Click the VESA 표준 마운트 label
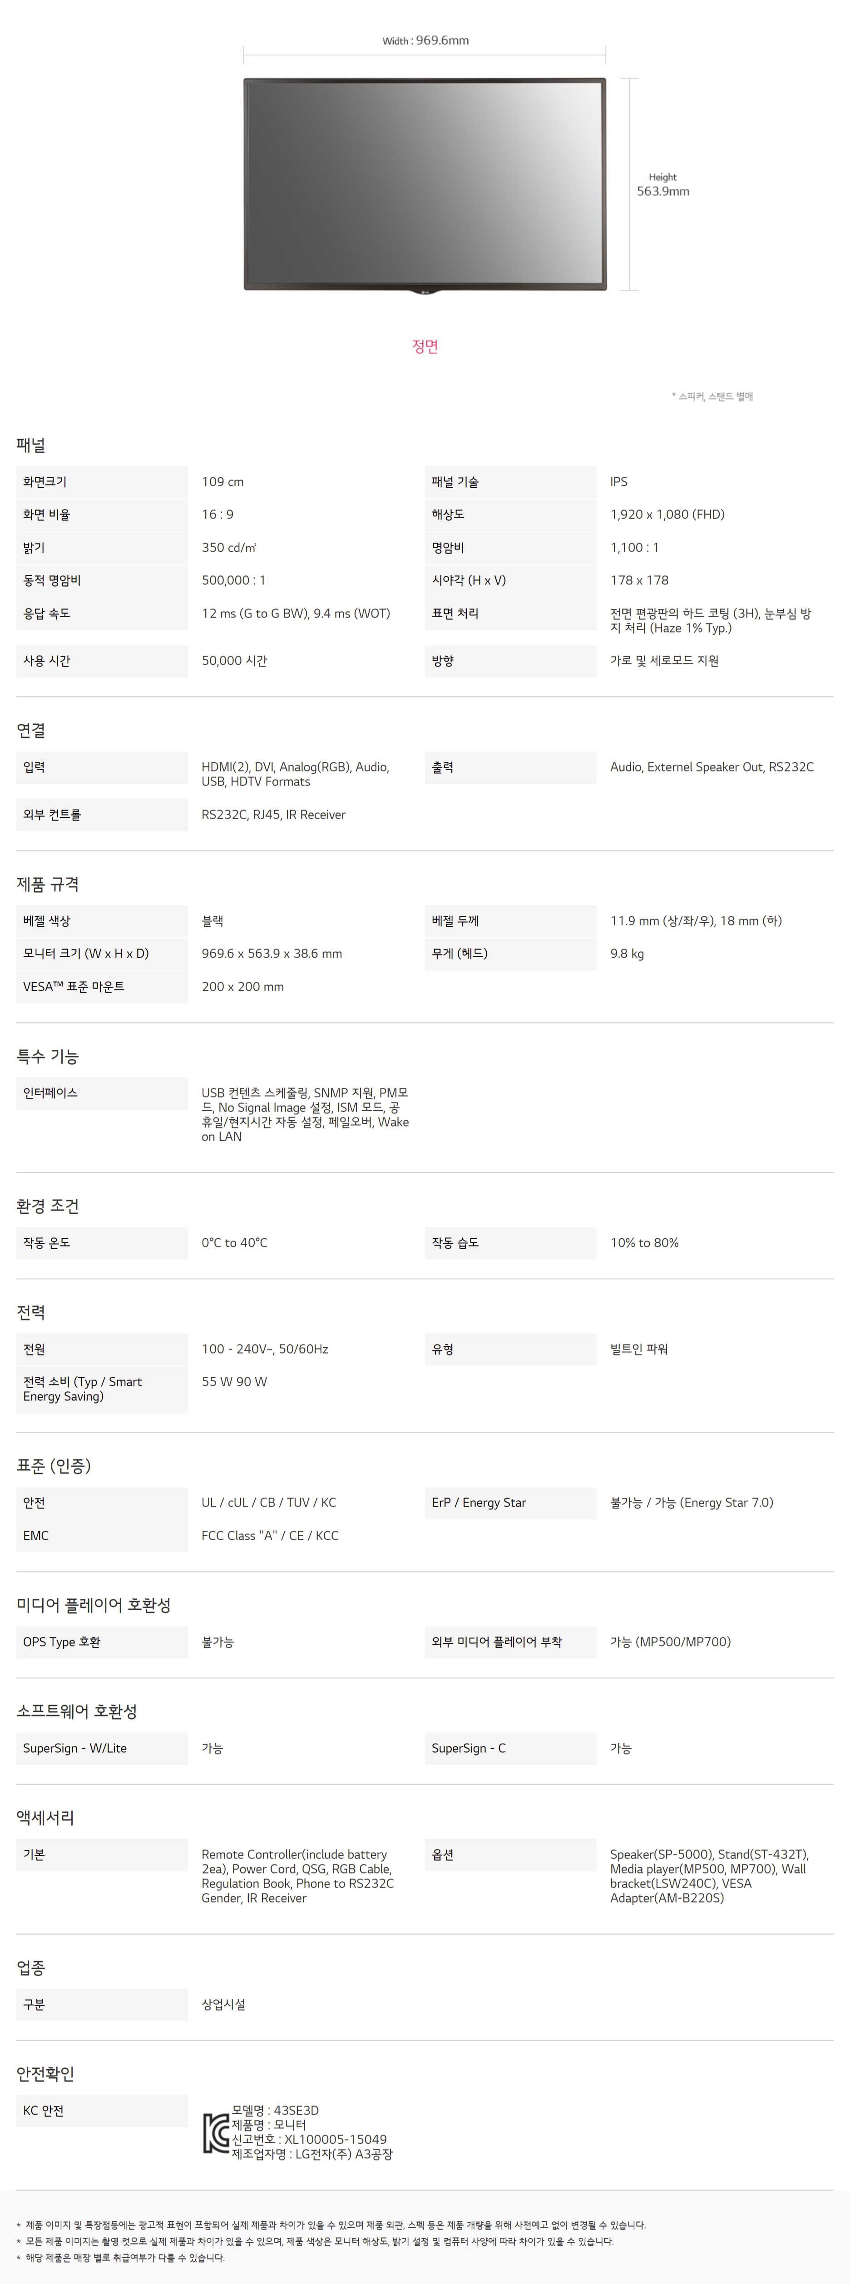This screenshot has width=850, height=2284. tap(74, 986)
